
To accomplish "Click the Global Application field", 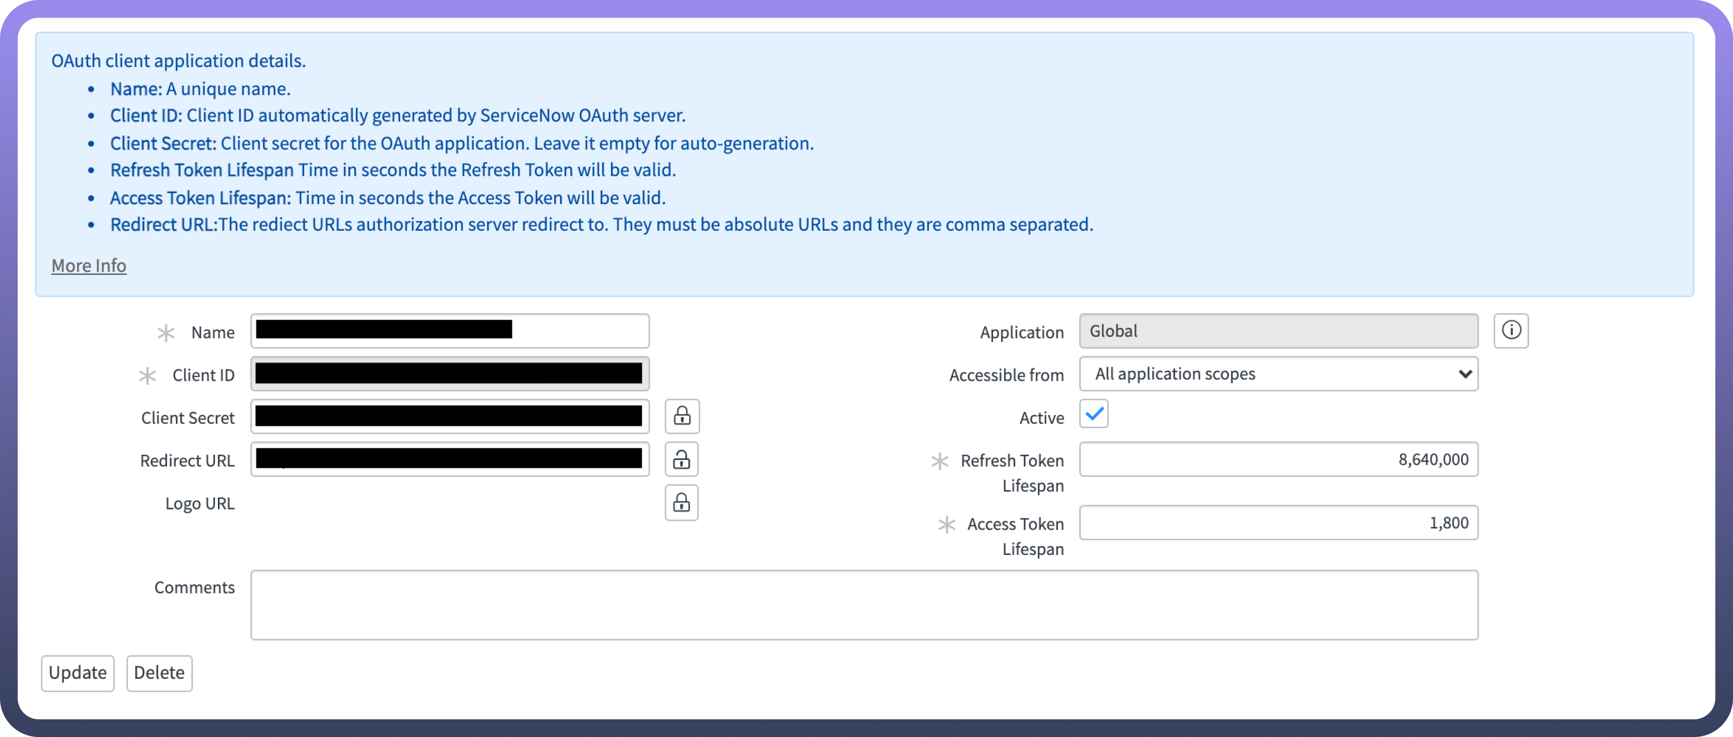I will point(1278,331).
